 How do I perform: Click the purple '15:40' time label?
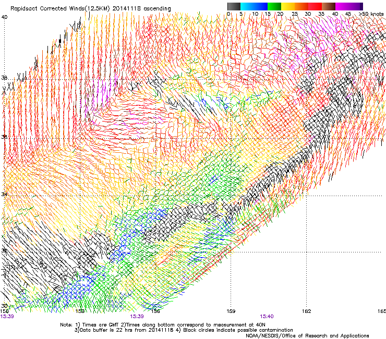point(267,317)
